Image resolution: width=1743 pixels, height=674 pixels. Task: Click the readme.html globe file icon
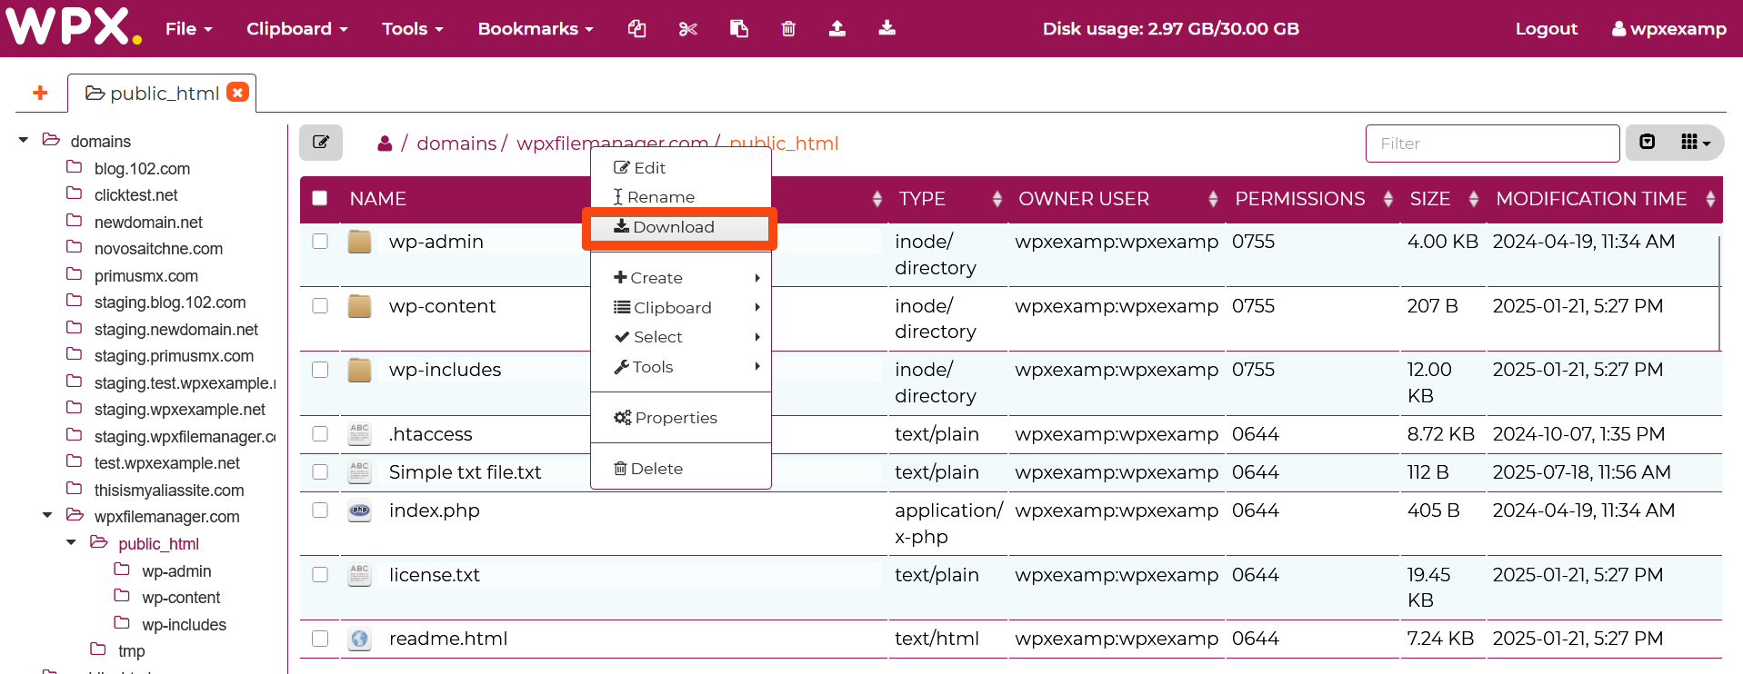pos(360,639)
